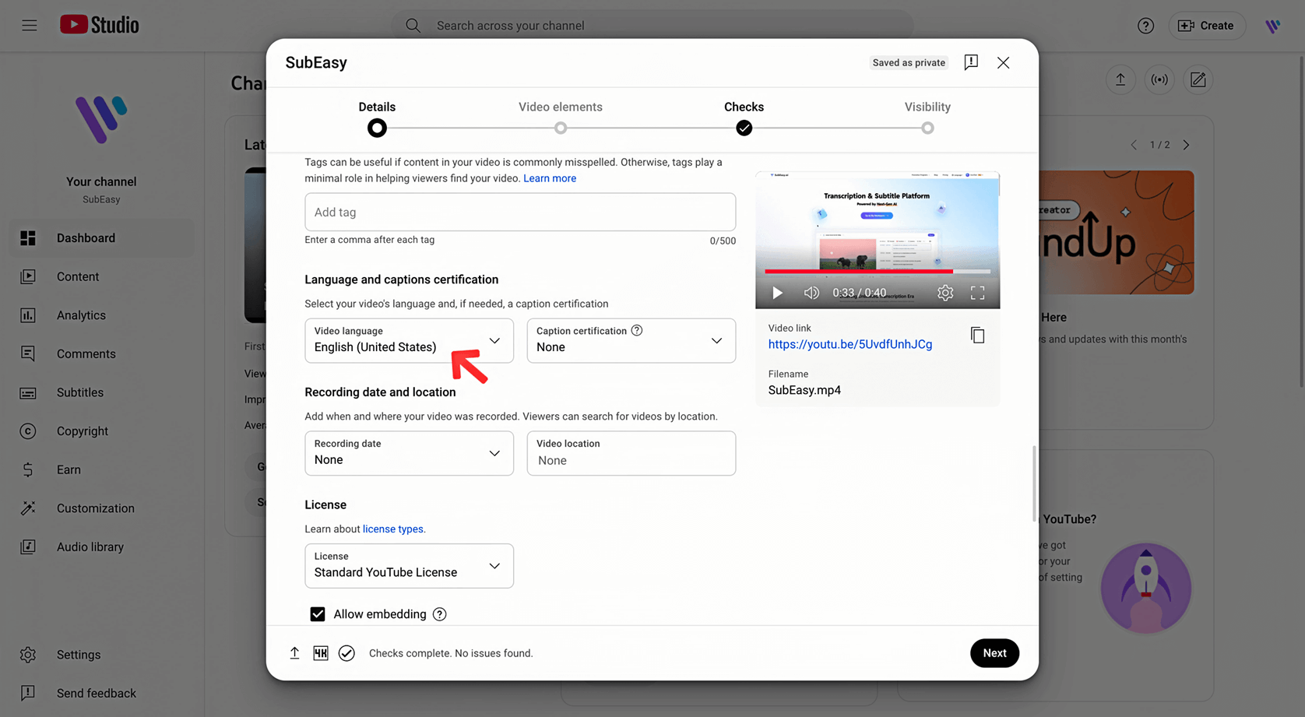1305x717 pixels.
Task: Close the SubEasy upload dialog
Action: 1003,62
